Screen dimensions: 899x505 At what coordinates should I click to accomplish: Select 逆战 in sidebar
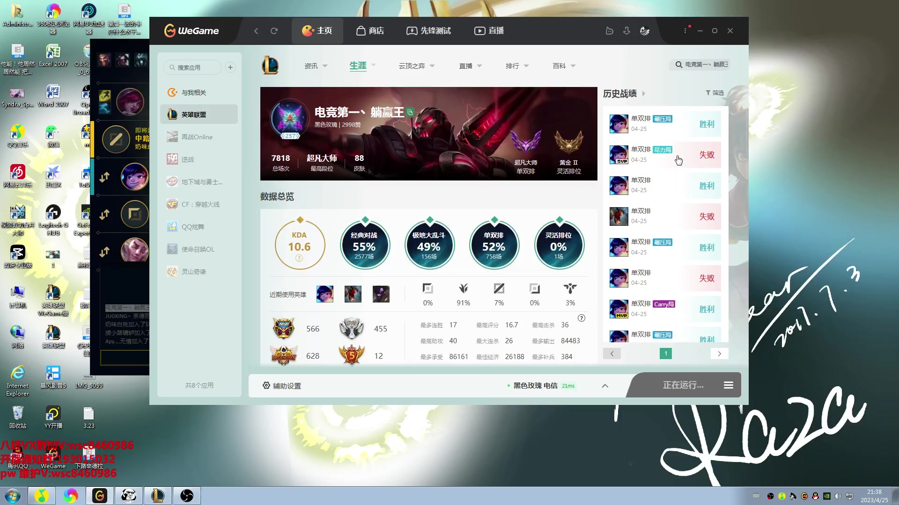[x=199, y=159]
